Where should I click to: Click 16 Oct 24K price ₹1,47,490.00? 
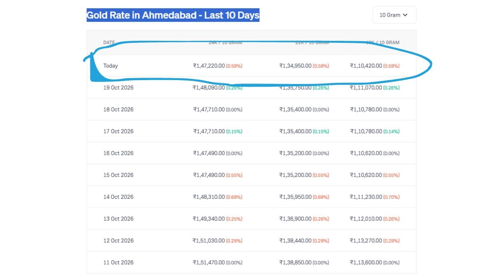pos(209,153)
